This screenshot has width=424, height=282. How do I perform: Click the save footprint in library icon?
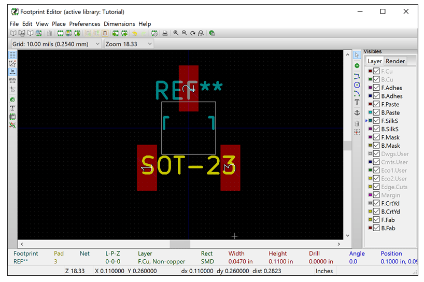(x=22, y=33)
